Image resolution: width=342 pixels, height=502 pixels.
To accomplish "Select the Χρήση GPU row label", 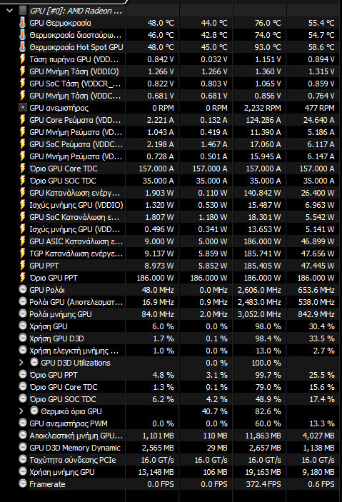I will 49,326.
